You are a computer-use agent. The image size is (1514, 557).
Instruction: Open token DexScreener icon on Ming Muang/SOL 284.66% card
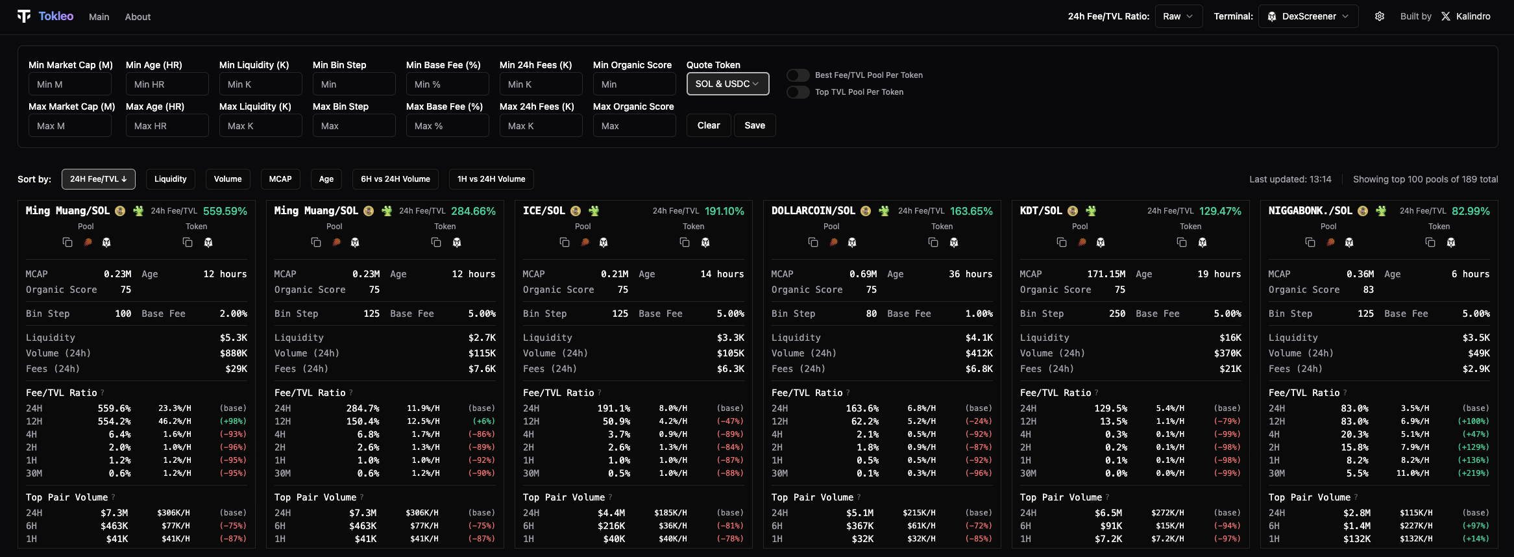(x=457, y=242)
